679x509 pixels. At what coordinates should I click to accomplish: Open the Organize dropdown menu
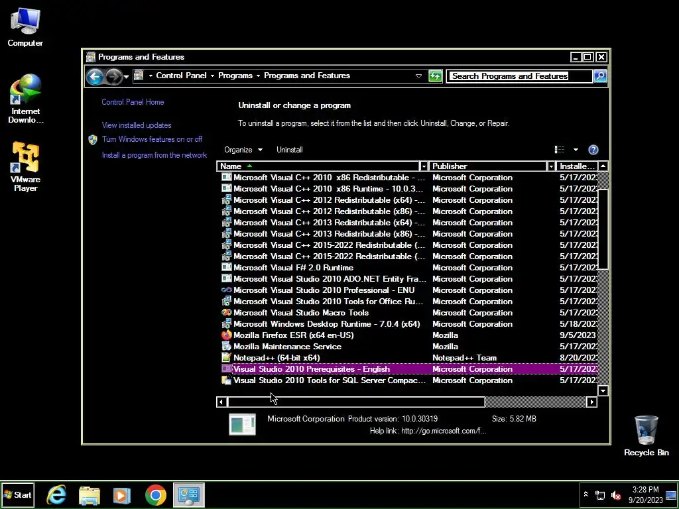click(243, 150)
